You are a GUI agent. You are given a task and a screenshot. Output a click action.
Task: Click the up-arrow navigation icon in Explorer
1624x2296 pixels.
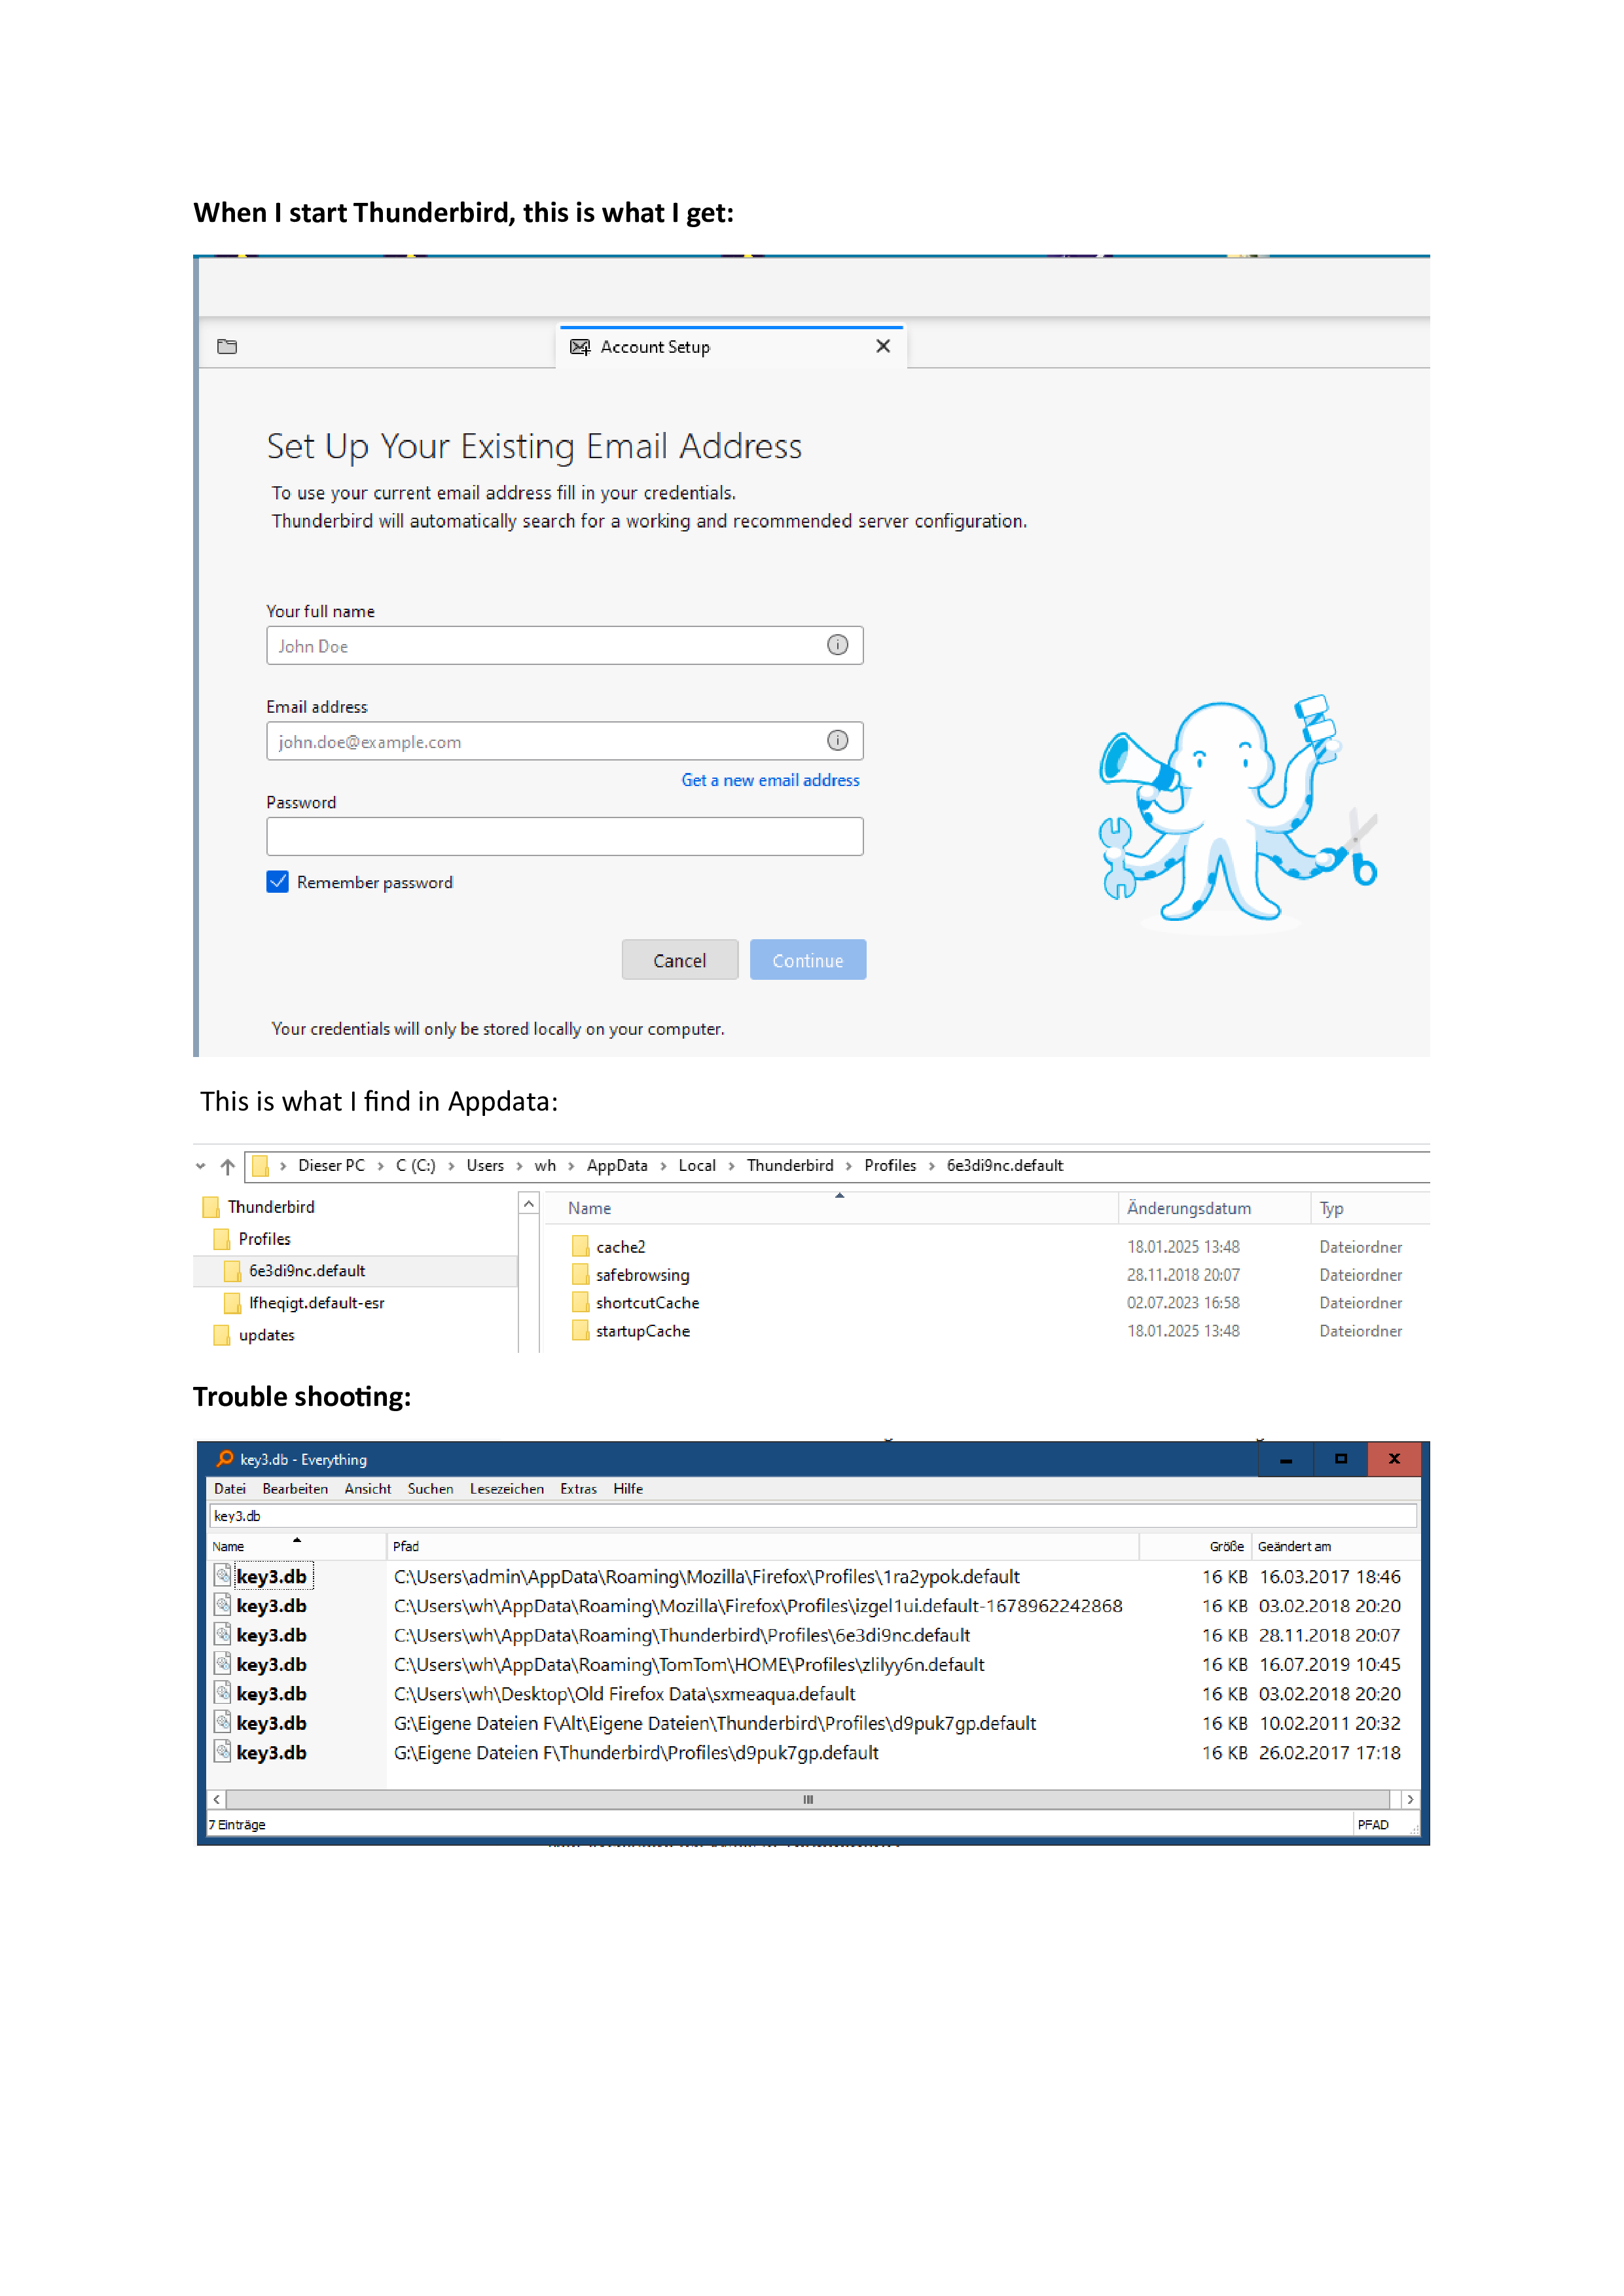click(228, 1166)
